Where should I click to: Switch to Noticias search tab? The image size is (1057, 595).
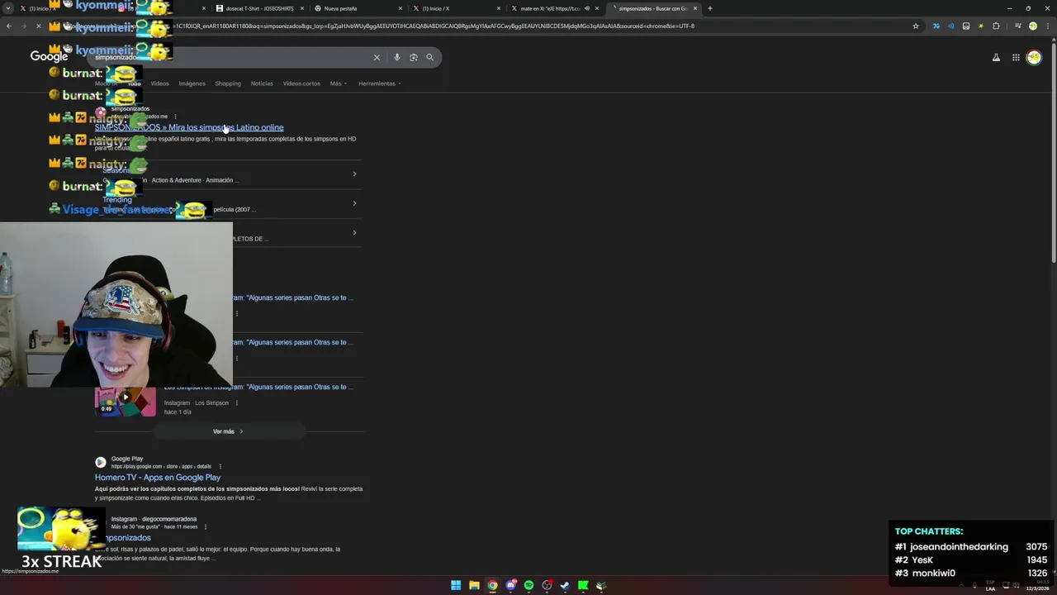(262, 83)
